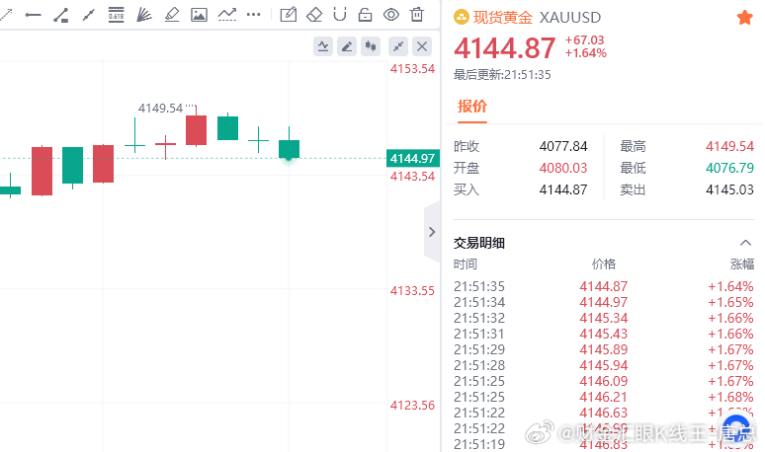Click the 涨幅 column header

[x=742, y=264]
